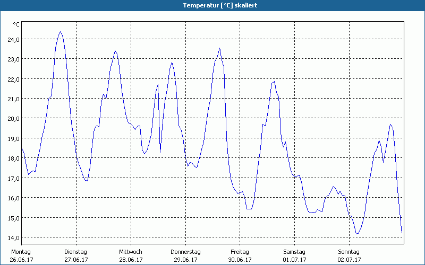
Task: Click the °C unit label above the y-axis
Action: click(x=16, y=24)
